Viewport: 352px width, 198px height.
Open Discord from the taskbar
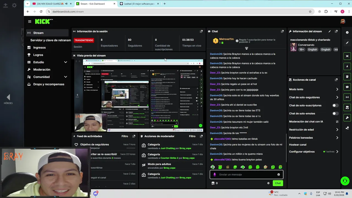tap(95, 194)
